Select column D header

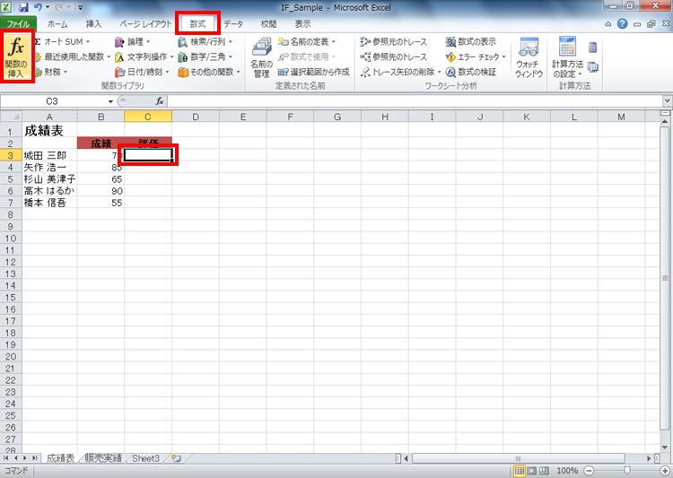[196, 117]
